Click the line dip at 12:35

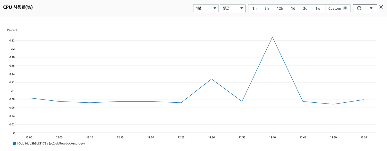(x=242, y=101)
